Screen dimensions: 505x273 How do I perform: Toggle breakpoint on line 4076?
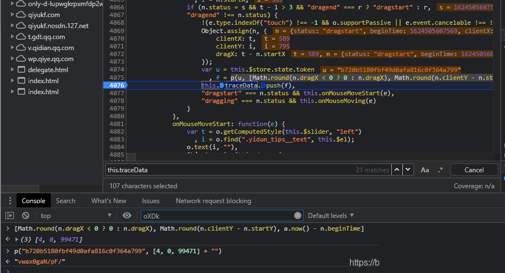(x=116, y=85)
